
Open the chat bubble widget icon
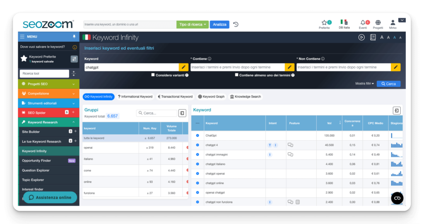click(x=397, y=198)
